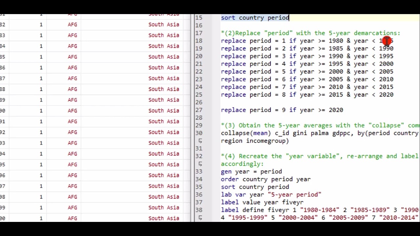
Task: Click the "replace period = 1" line 18 code
Action: [307, 41]
